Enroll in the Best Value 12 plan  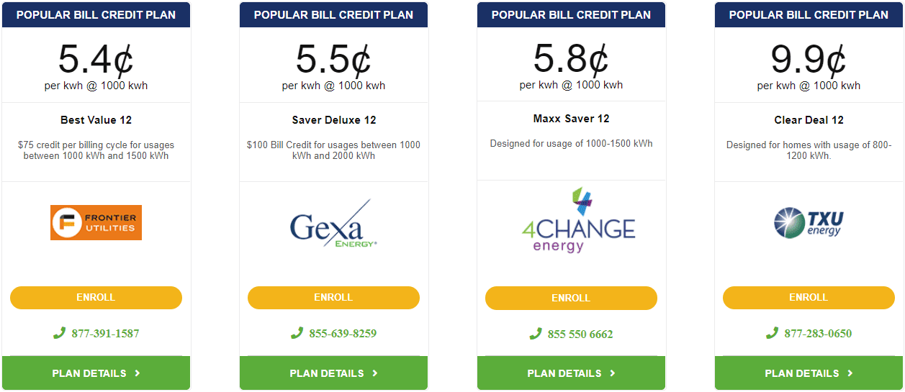pos(96,298)
